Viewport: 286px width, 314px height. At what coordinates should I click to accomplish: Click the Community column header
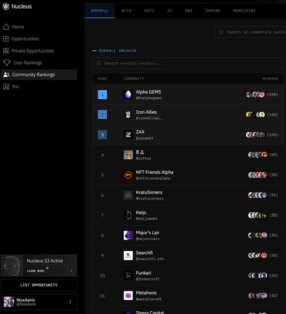pos(134,78)
